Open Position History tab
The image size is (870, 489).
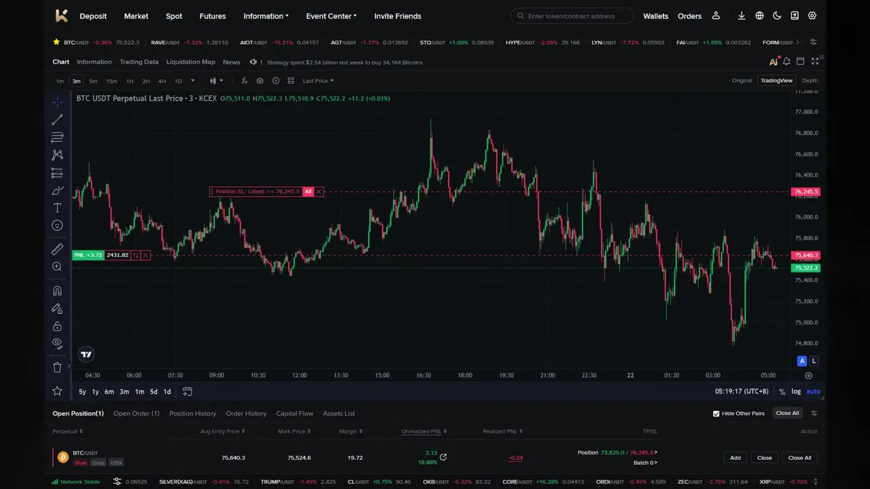tap(192, 413)
